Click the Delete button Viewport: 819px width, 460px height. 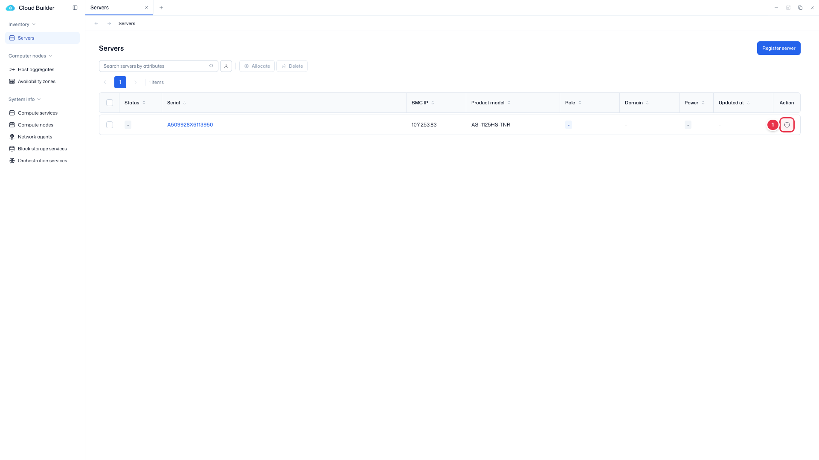pyautogui.click(x=292, y=66)
